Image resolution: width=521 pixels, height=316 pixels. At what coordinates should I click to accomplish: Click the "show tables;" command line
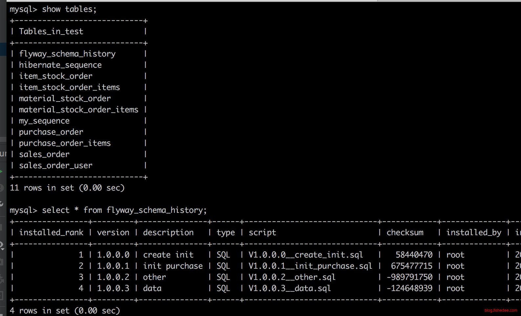pos(69,9)
